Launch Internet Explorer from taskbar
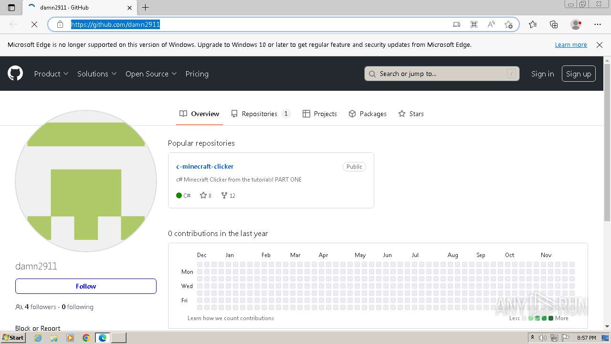 coord(38,338)
